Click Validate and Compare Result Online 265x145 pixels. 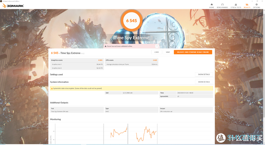tap(193, 52)
